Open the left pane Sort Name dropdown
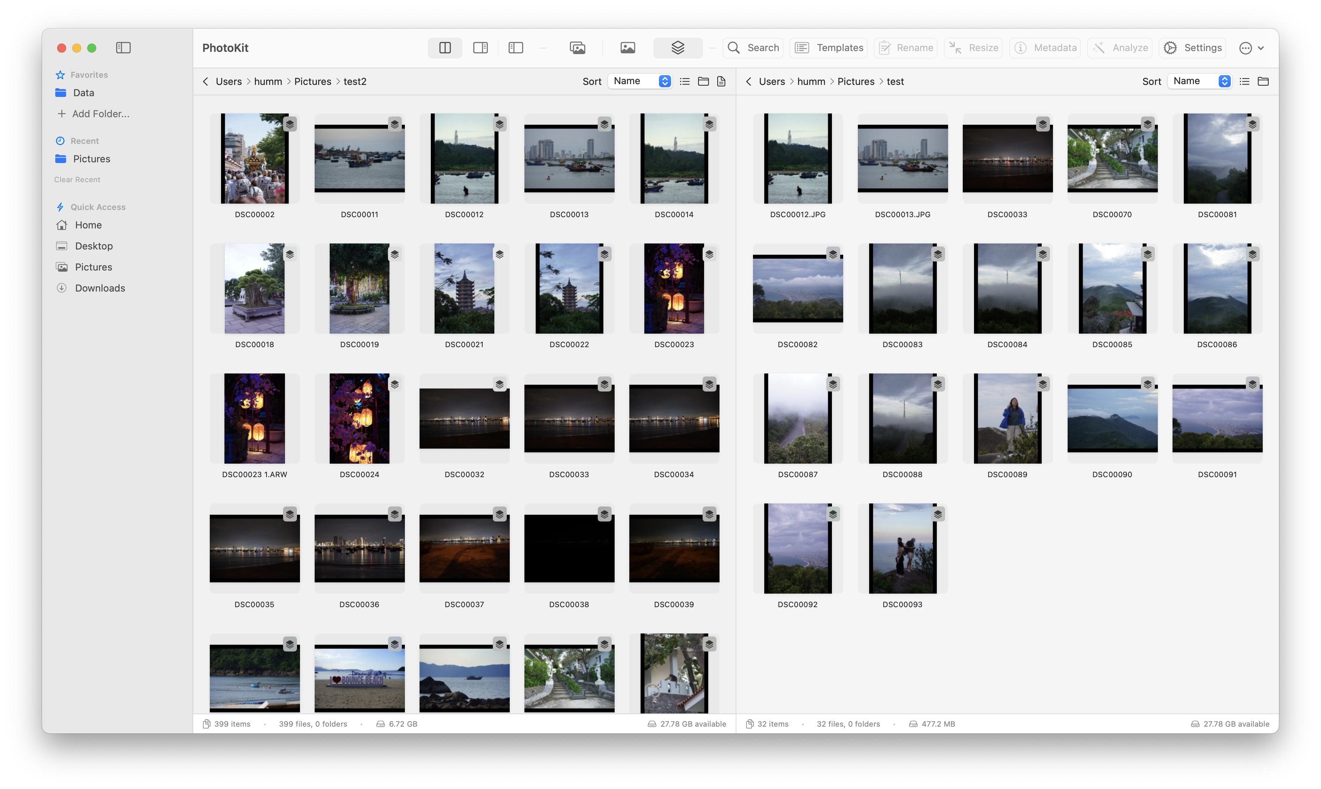Viewport: 1321px width, 789px height. point(640,82)
